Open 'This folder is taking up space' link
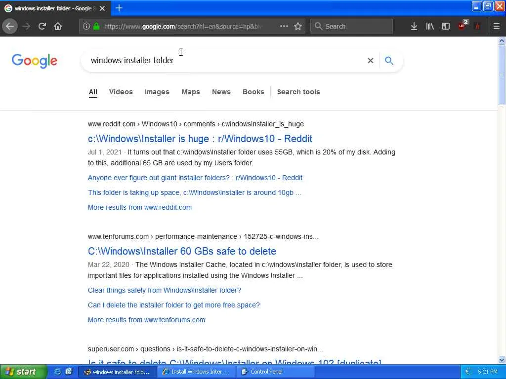Image resolution: width=506 pixels, height=379 pixels. click(x=194, y=193)
